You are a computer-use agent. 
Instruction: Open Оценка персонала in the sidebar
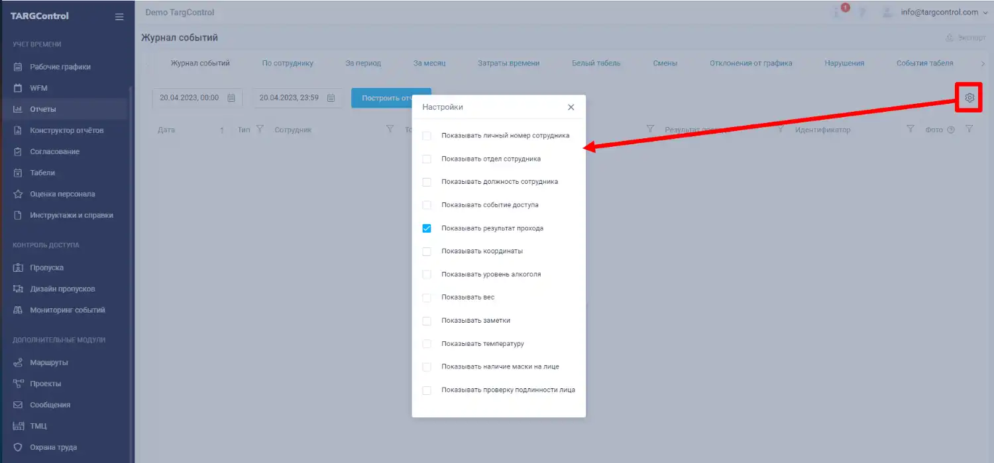[62, 194]
